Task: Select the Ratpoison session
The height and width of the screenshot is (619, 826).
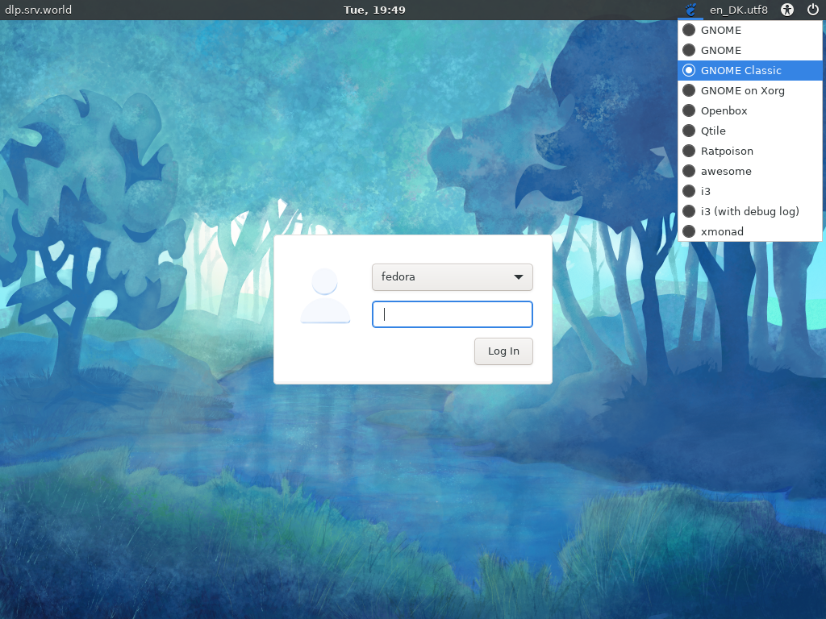Action: 726,151
